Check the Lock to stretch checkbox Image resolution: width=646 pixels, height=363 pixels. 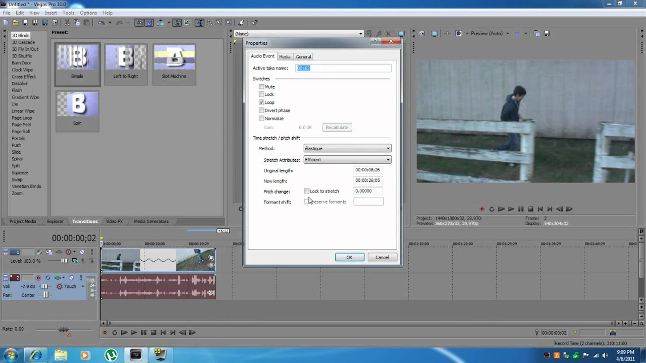point(306,191)
